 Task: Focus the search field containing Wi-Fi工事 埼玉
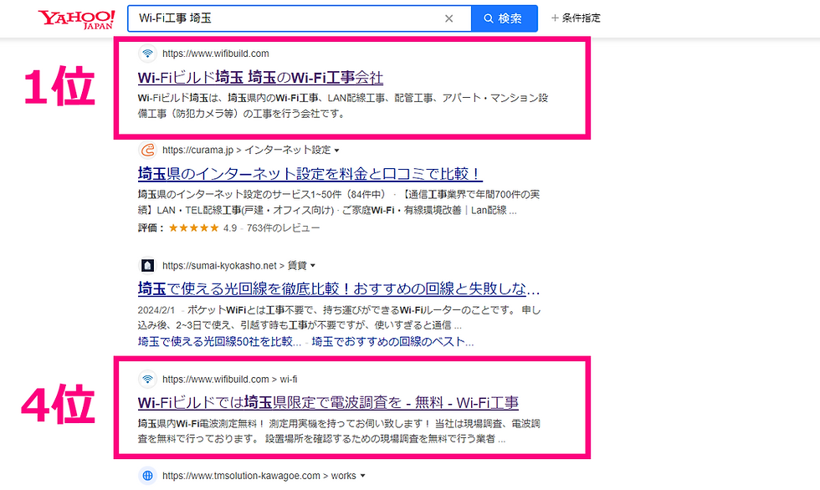300,18
